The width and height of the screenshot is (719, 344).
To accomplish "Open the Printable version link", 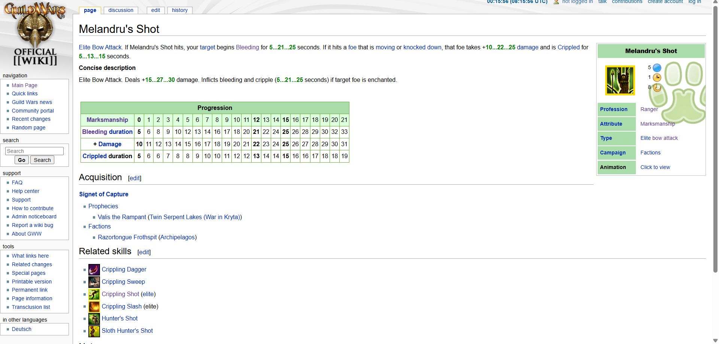I will pos(32,282).
